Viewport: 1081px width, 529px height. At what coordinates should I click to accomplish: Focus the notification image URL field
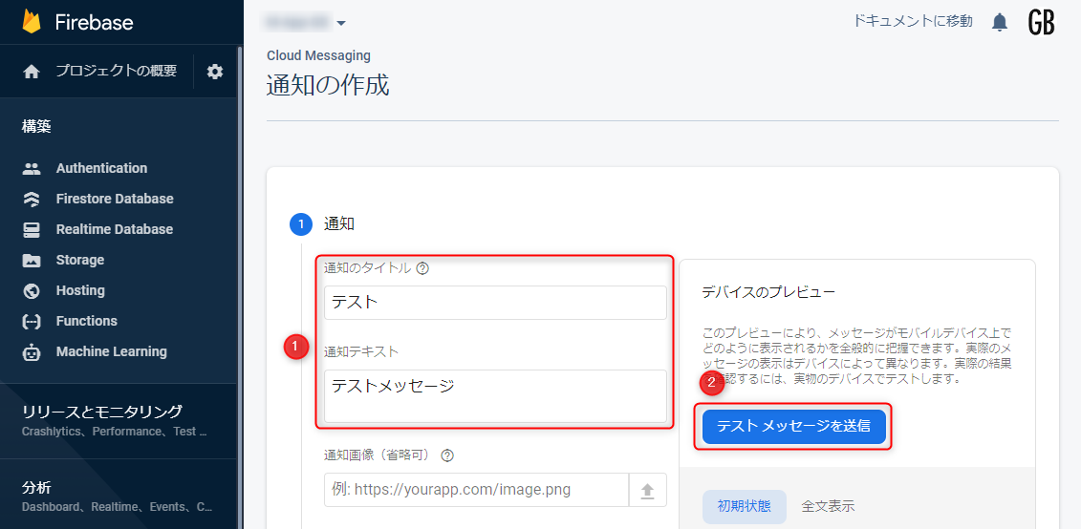pyautogui.click(x=476, y=490)
